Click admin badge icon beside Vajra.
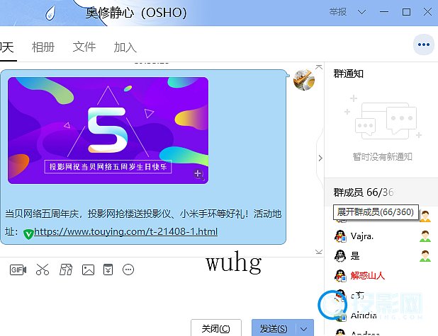Viewport: 438px width, 336px height. (425, 236)
